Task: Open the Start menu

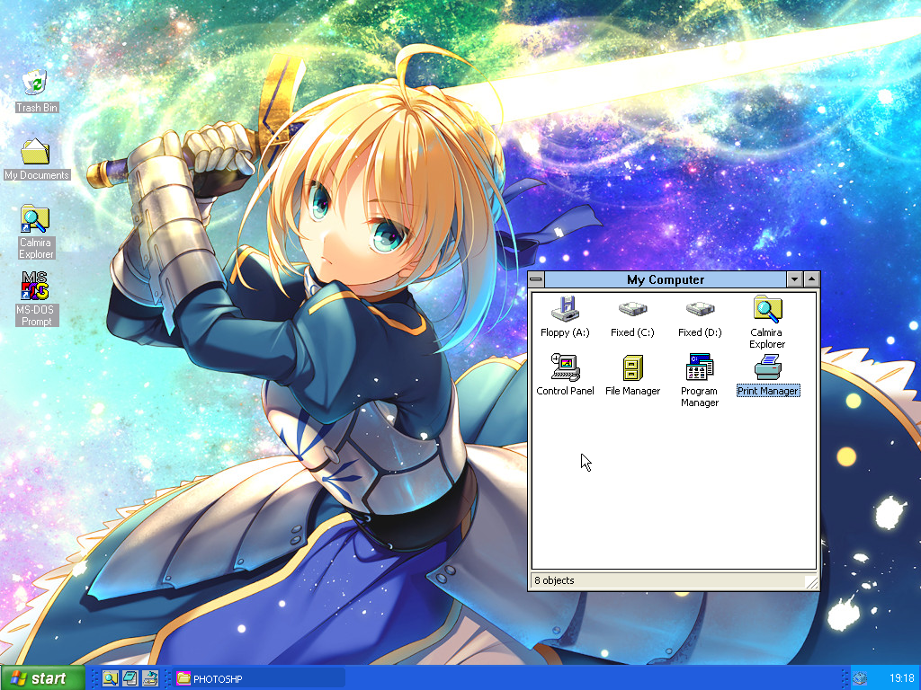Action: (43, 678)
